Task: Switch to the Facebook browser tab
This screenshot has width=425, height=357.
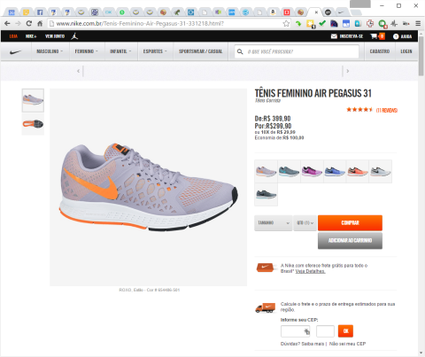Action: (40, 12)
